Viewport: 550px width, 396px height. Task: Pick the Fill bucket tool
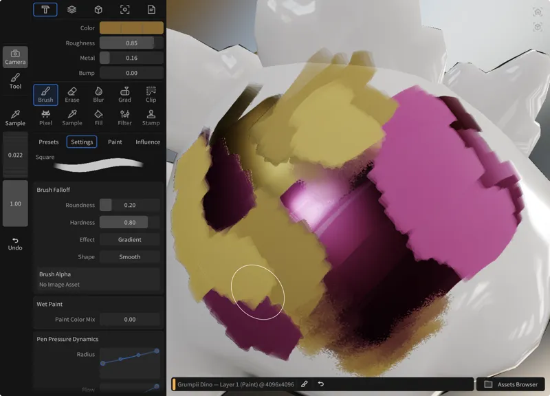pos(98,118)
